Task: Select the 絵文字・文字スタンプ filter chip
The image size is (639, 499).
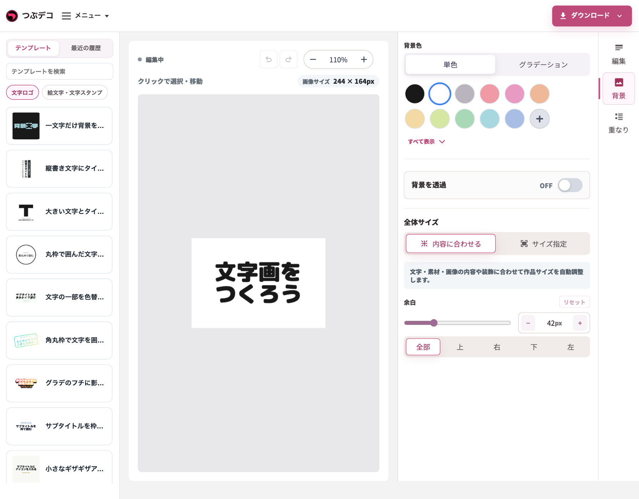Action: pyautogui.click(x=75, y=93)
